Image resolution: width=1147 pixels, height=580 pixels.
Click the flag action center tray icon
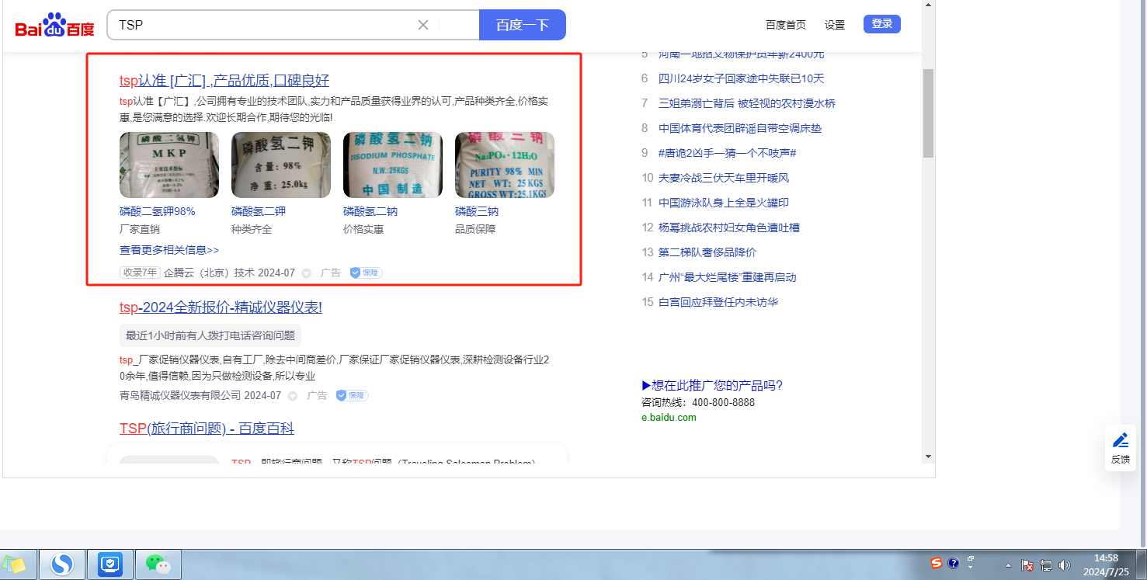(1027, 565)
